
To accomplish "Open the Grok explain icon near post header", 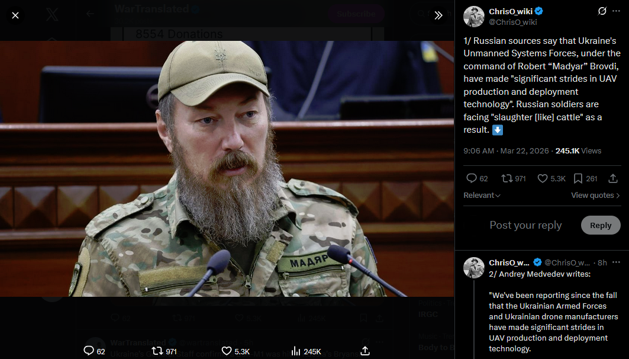I will 602,11.
